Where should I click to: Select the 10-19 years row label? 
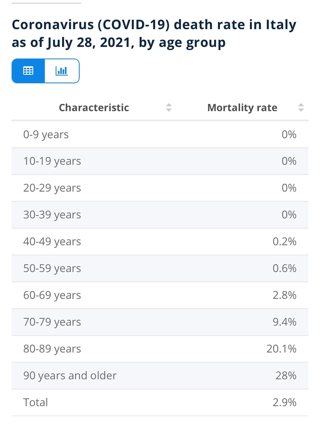[x=52, y=161]
